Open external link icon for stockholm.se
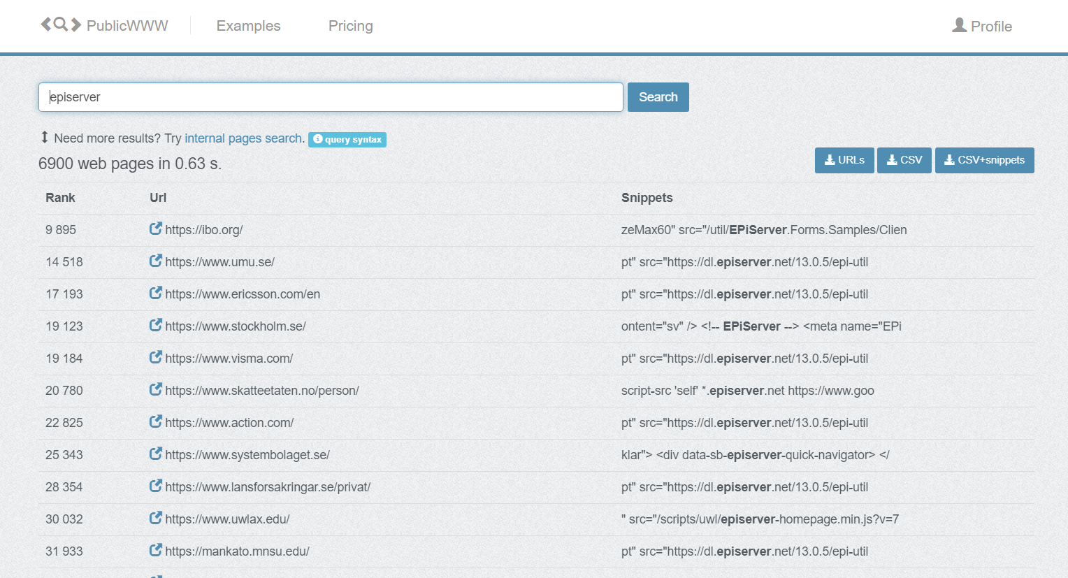Screen dimensions: 1068x578 pyautogui.click(x=156, y=325)
